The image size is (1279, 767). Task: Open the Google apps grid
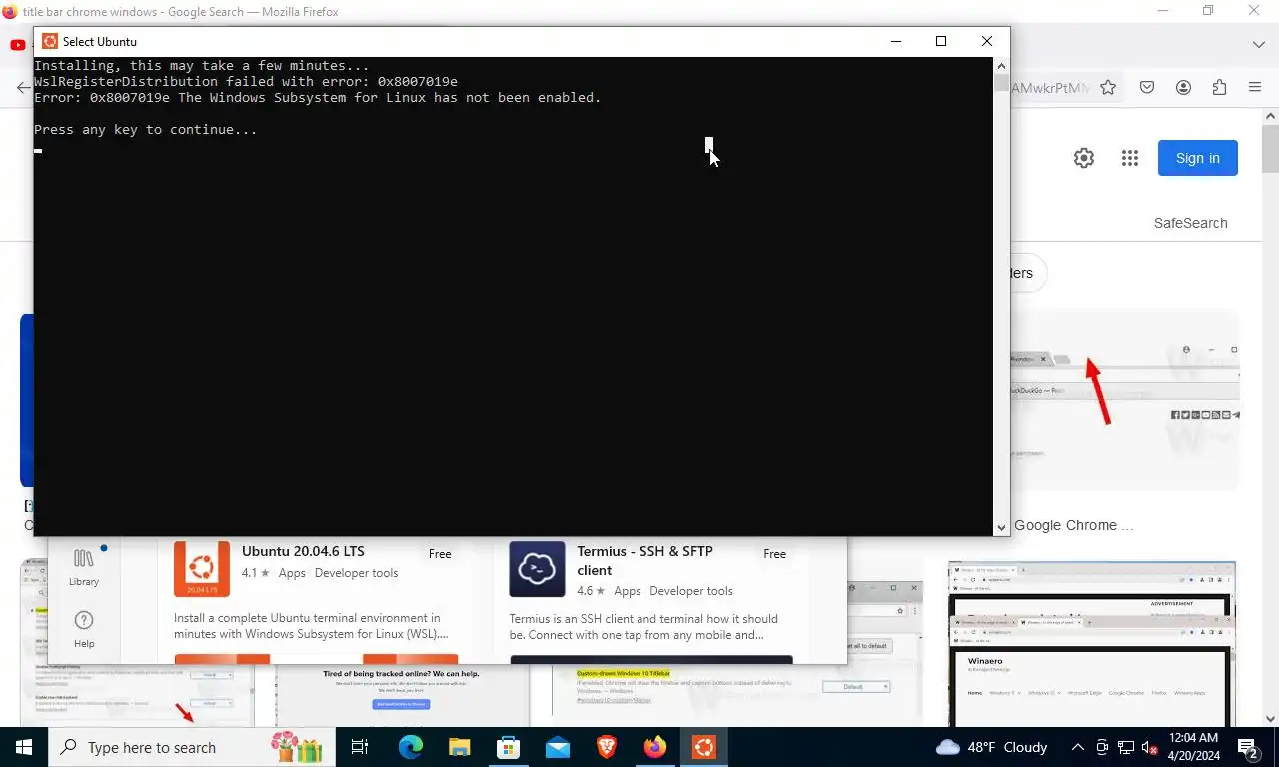1130,158
